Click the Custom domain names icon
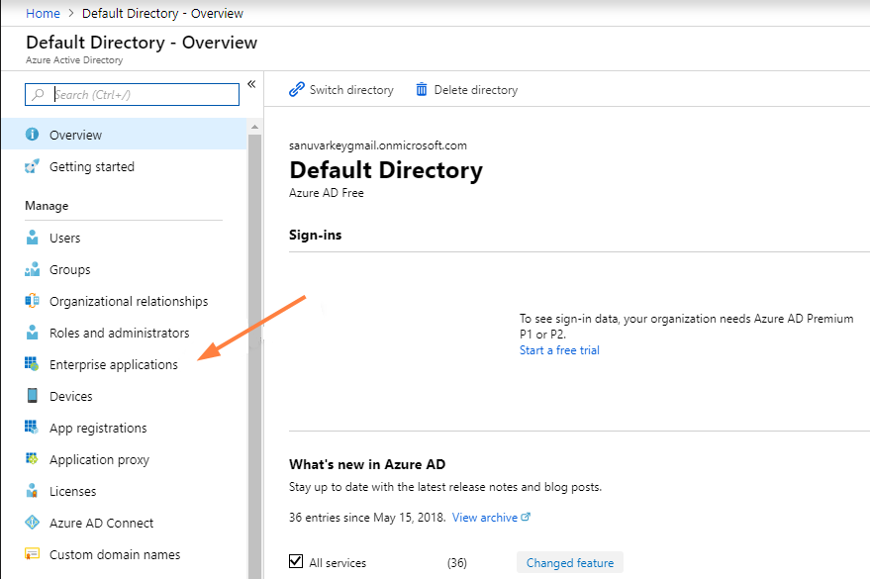 click(33, 554)
